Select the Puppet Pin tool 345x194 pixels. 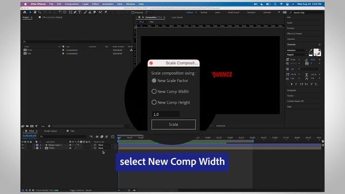pos(106,12)
